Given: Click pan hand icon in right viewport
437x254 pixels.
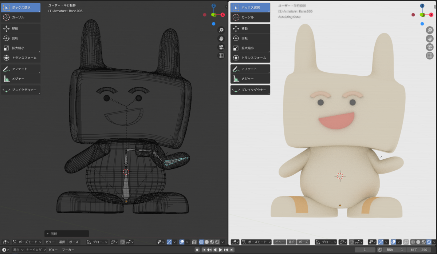Looking at the screenshot, I should click(430, 38).
